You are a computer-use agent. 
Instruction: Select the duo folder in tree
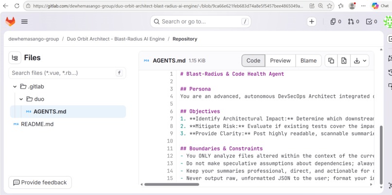[x=35, y=99]
